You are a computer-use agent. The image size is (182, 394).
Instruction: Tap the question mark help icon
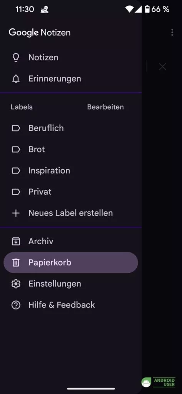coord(16,305)
